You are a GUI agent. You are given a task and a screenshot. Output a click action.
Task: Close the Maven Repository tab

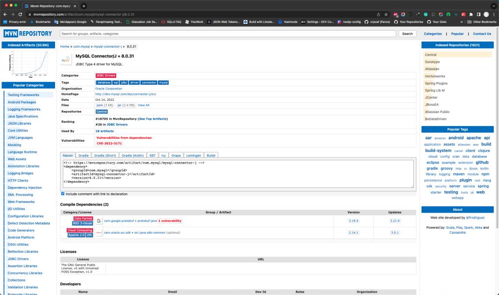point(75,6)
